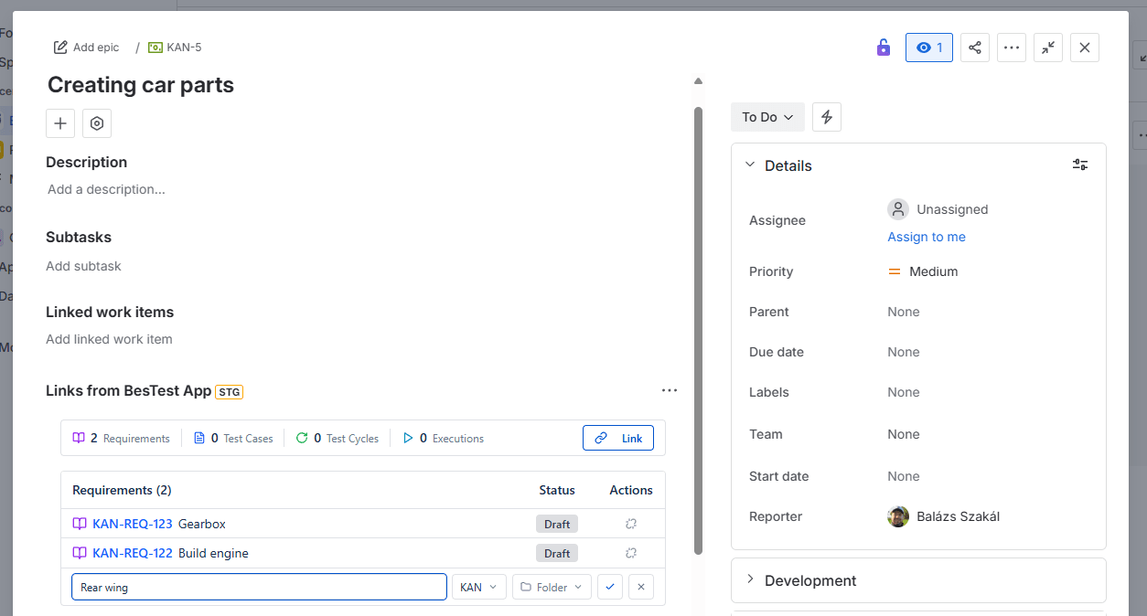Click unlink icon for Build engine row
Viewport: 1147px width, 616px height.
(631, 553)
